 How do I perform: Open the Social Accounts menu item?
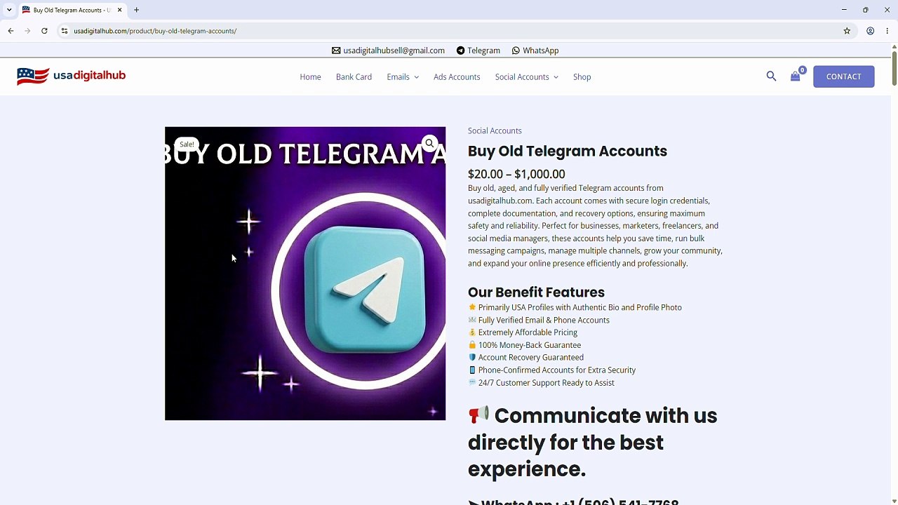click(522, 77)
